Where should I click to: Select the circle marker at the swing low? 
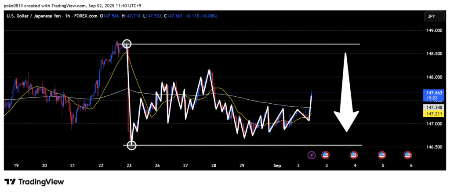point(131,145)
